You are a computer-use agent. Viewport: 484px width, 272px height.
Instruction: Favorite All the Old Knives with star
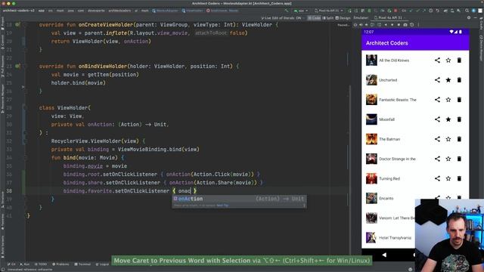(448, 60)
